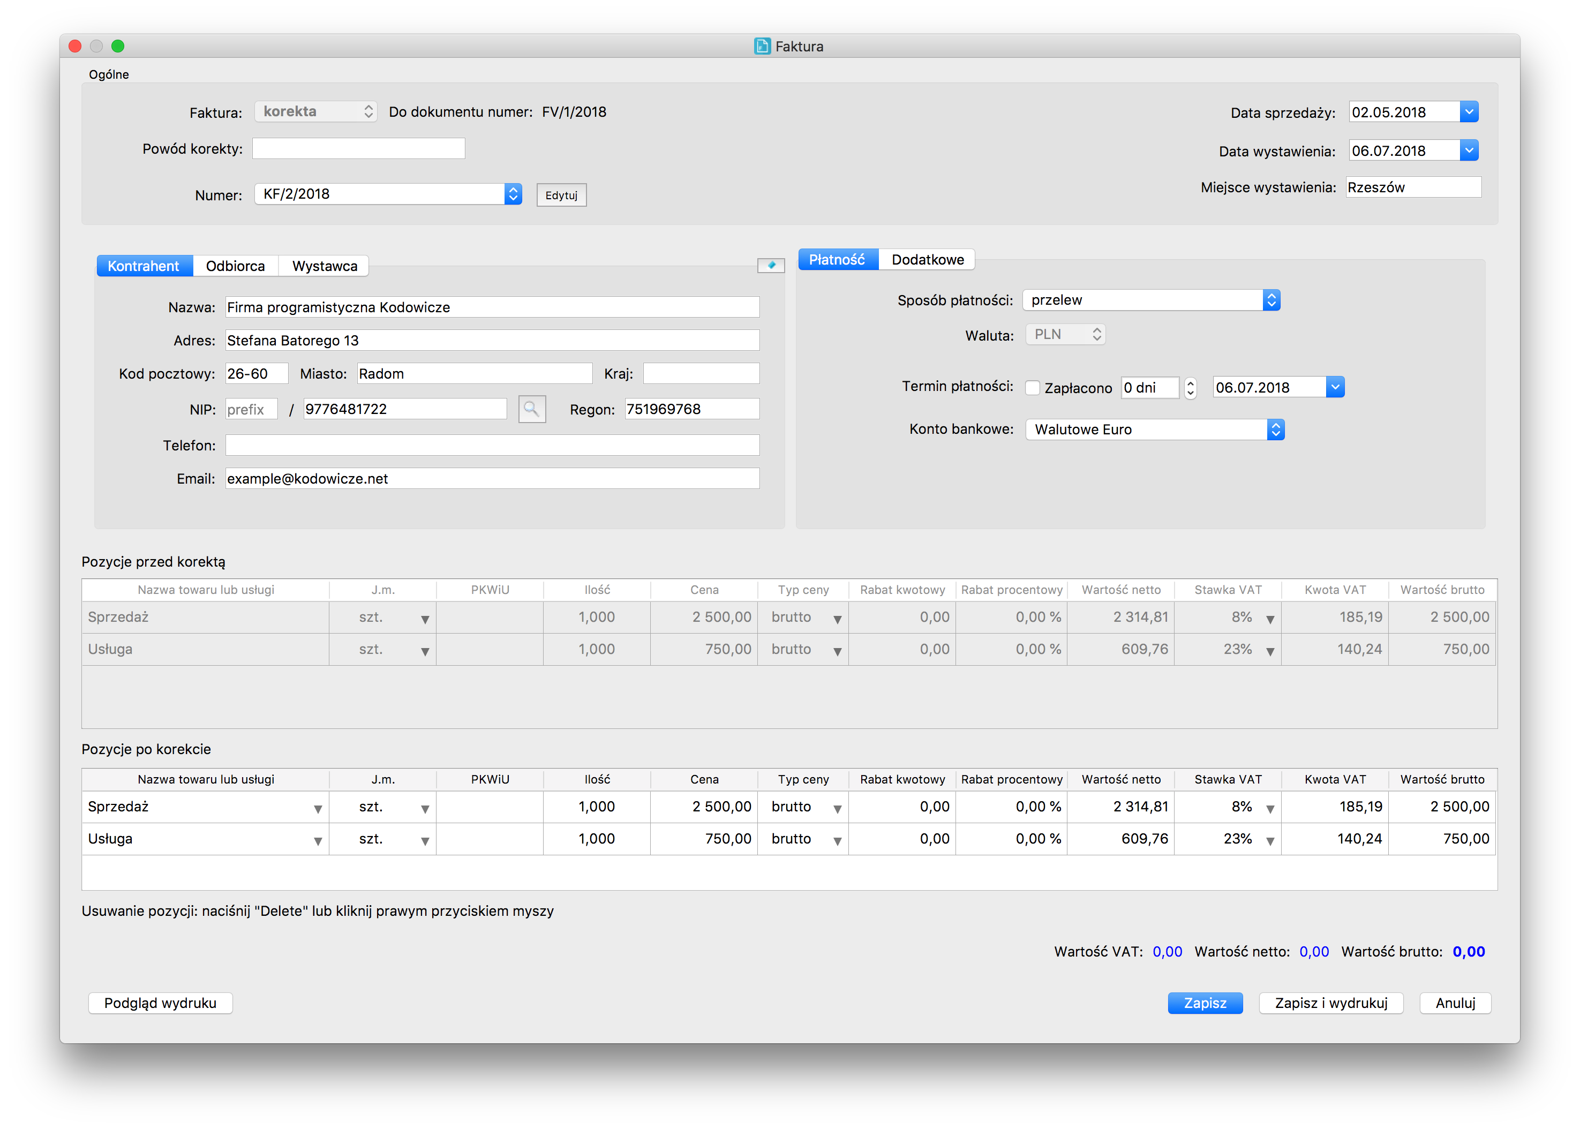Click Kwota VAT 185,19 in Sprzedaż correction row

pos(1335,807)
